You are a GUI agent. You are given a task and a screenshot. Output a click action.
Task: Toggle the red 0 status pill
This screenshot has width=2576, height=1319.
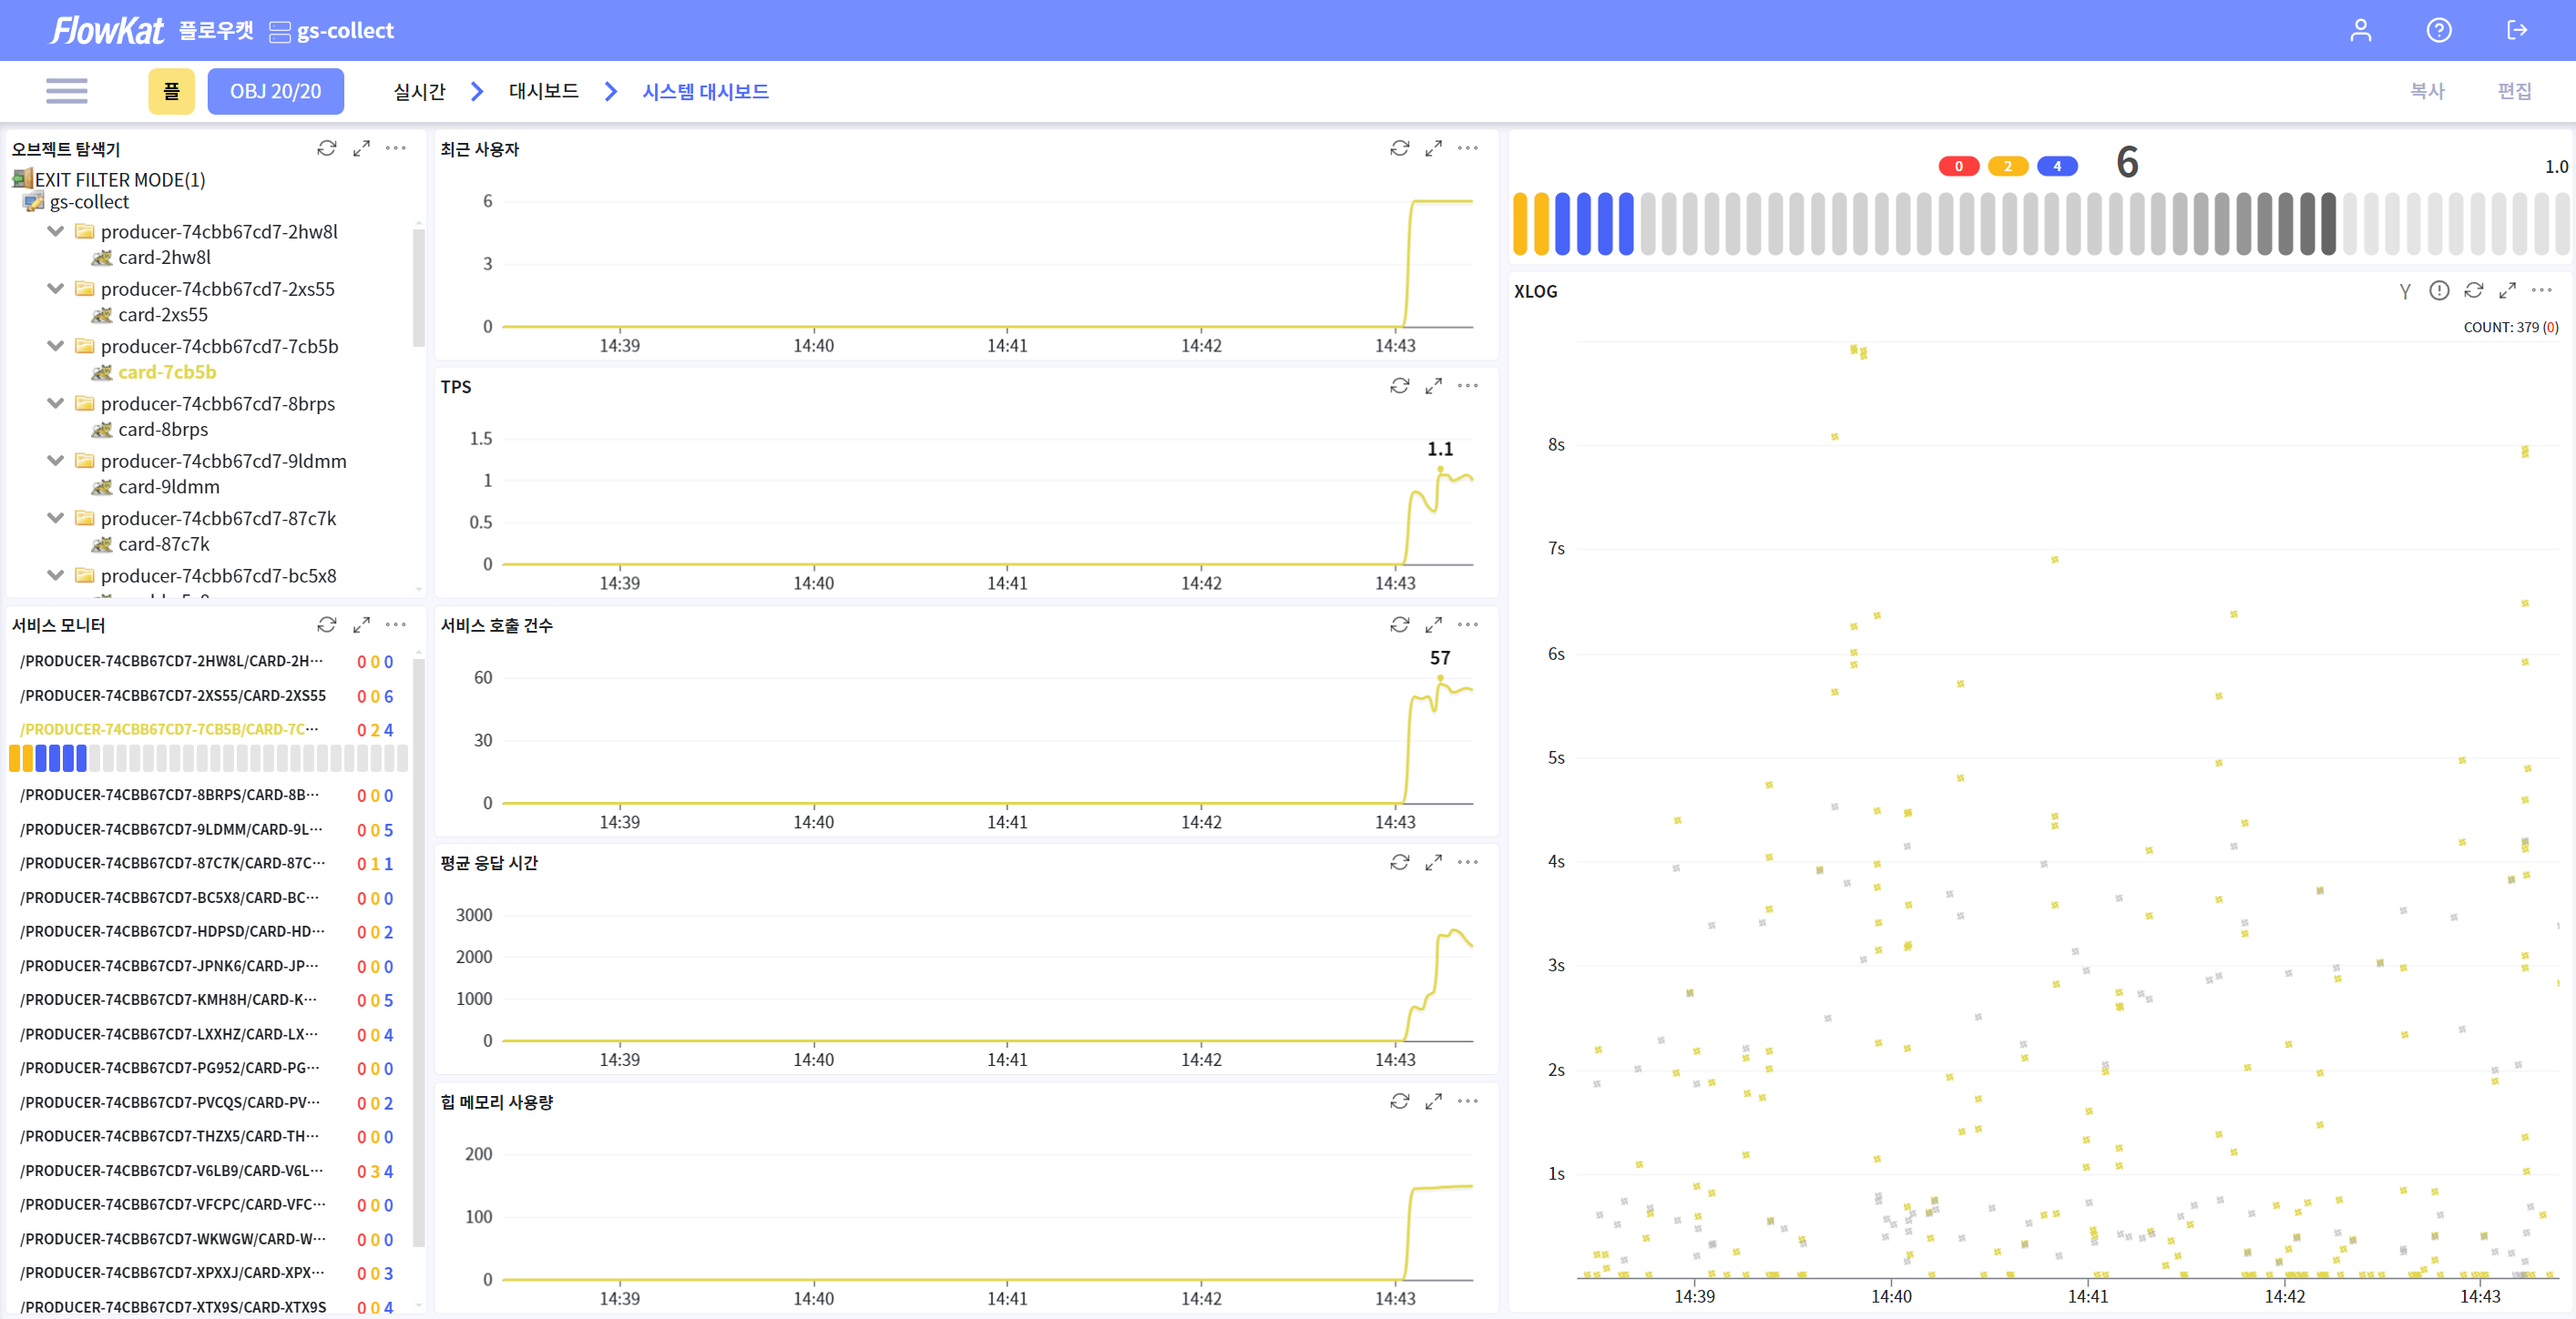pyautogui.click(x=1958, y=166)
